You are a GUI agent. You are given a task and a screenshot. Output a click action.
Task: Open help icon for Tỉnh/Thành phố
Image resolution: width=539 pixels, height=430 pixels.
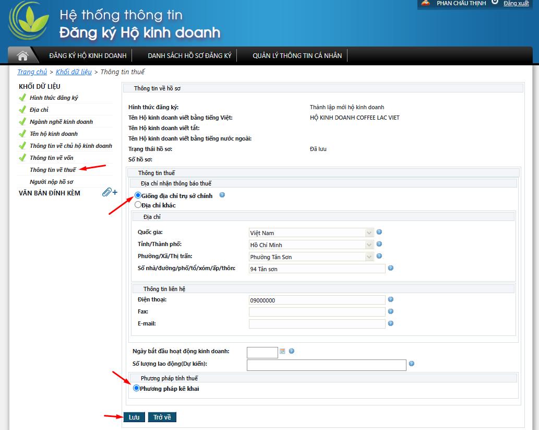[x=379, y=244]
